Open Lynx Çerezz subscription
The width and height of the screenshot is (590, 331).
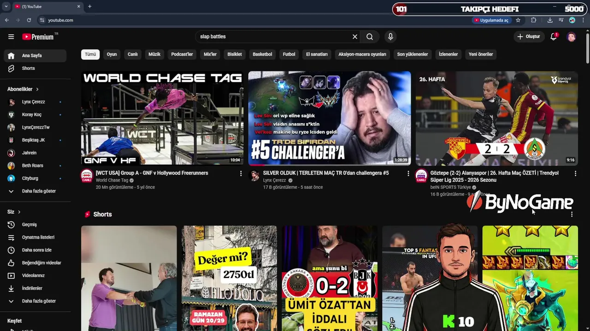point(35,102)
